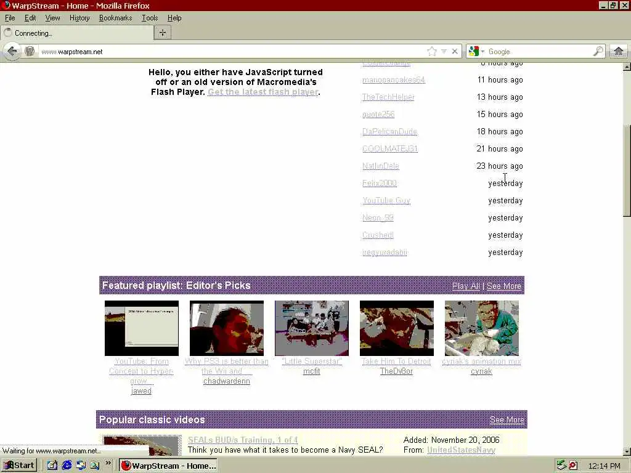Screen dimensions: 631x473
Task: Open the Why PS3 is better thumbnail
Action: coord(227,328)
